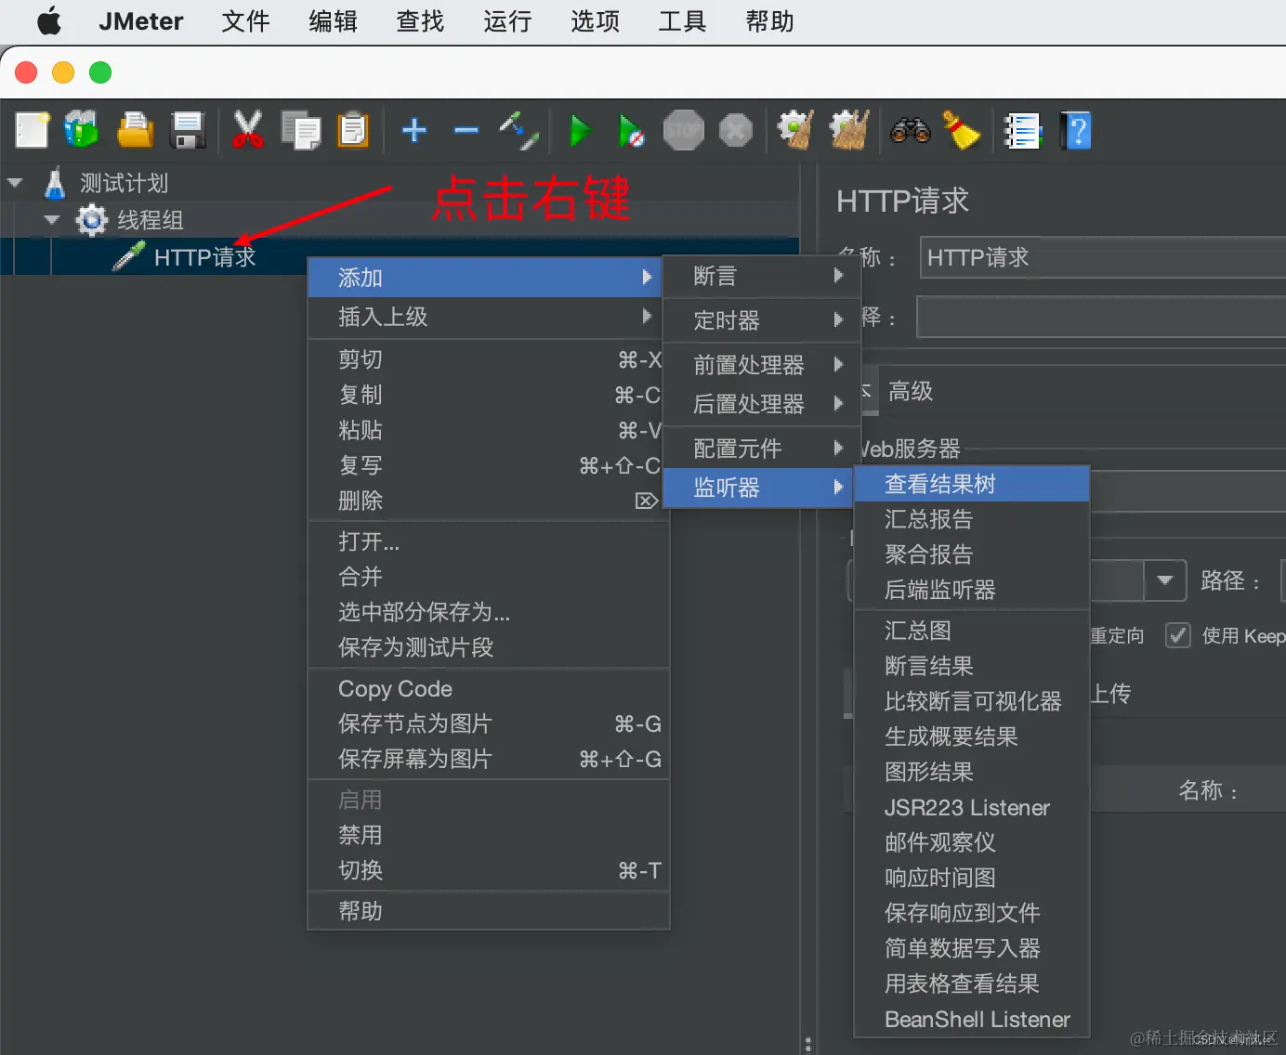This screenshot has width=1286, height=1055.
Task: Click the blue plus Expand All icon
Action: [414, 130]
